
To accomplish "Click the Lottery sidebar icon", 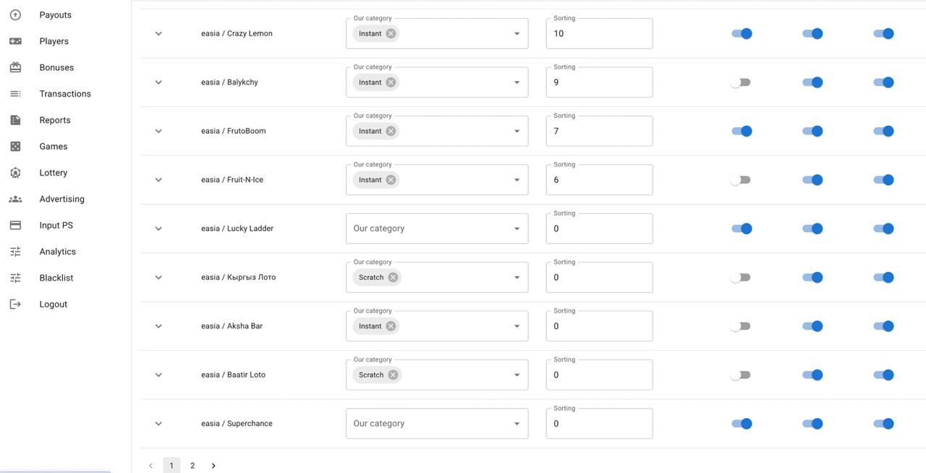I will pyautogui.click(x=15, y=173).
